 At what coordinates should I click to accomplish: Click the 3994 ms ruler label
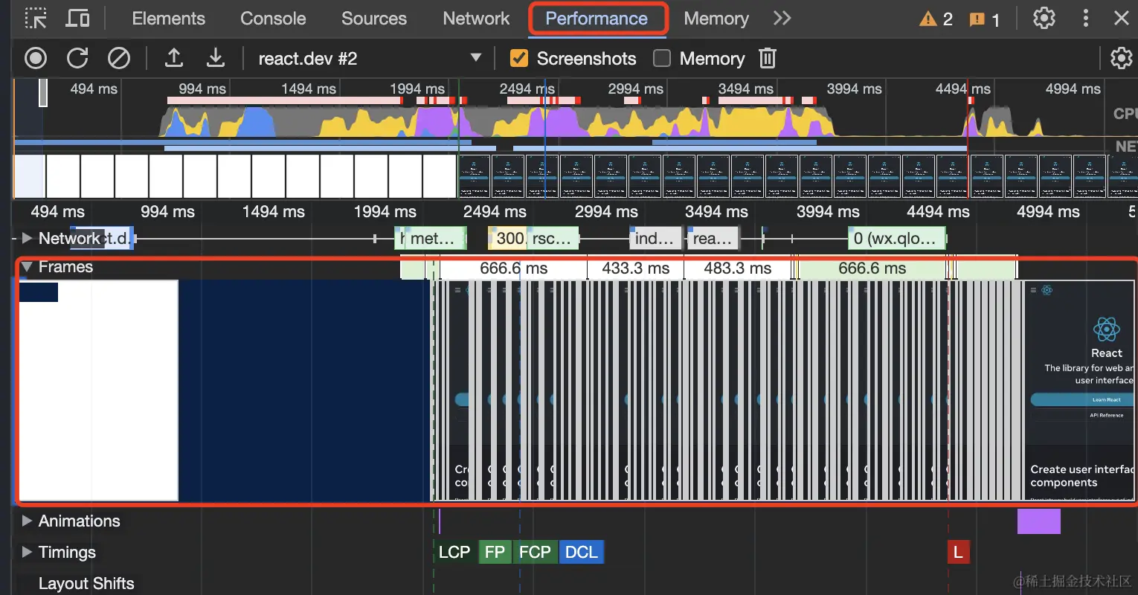tap(854, 89)
